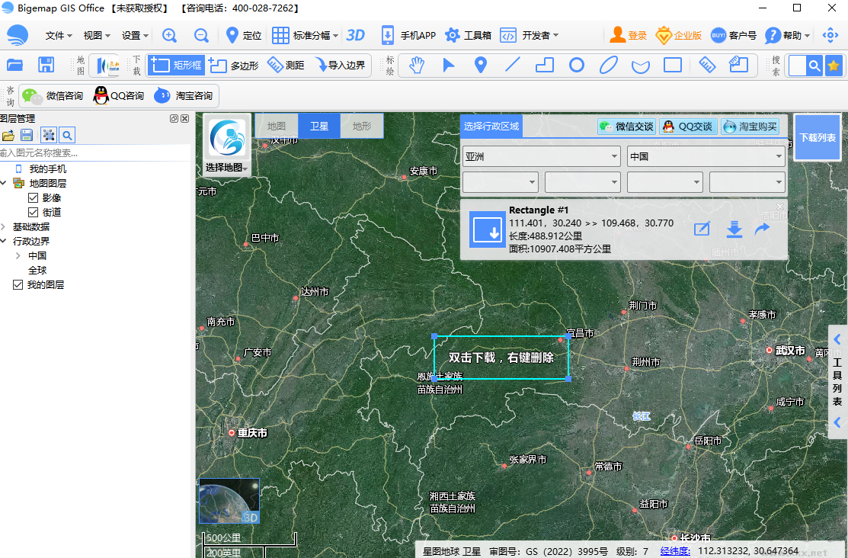Download Rectangle #1 via the download icon
This screenshot has width=848, height=558.
point(734,229)
